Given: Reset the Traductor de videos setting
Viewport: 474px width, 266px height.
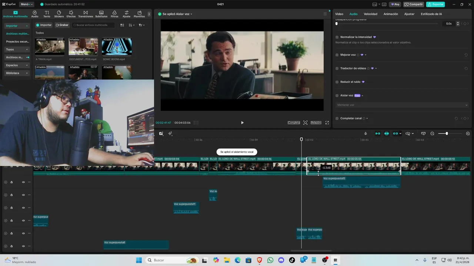Looking at the screenshot, I should (466, 68).
